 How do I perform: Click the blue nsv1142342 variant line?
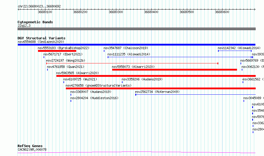[235, 51]
